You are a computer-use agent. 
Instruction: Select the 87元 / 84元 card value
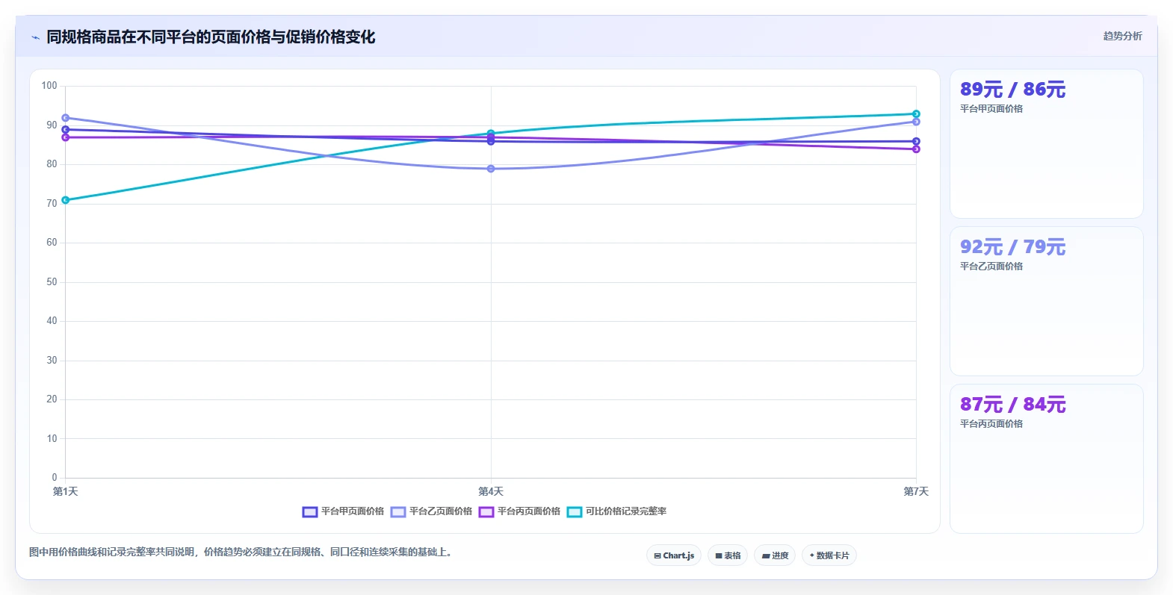click(1012, 405)
